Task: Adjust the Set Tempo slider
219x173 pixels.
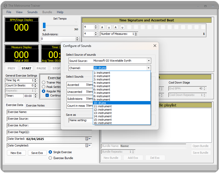Action: (44, 26)
